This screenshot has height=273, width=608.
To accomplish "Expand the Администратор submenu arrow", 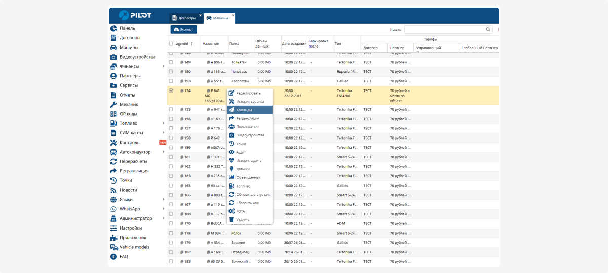I will (163, 218).
